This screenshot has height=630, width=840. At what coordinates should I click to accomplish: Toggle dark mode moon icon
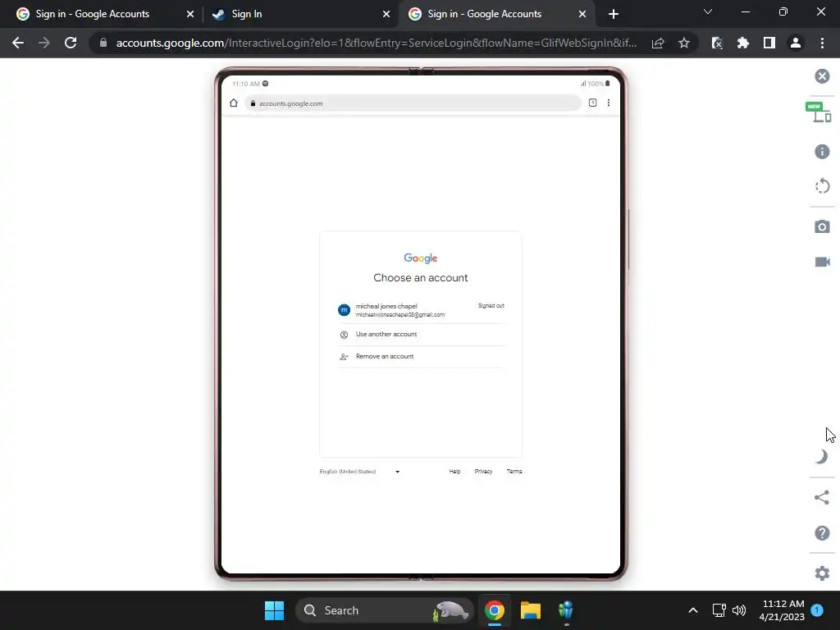(x=822, y=456)
